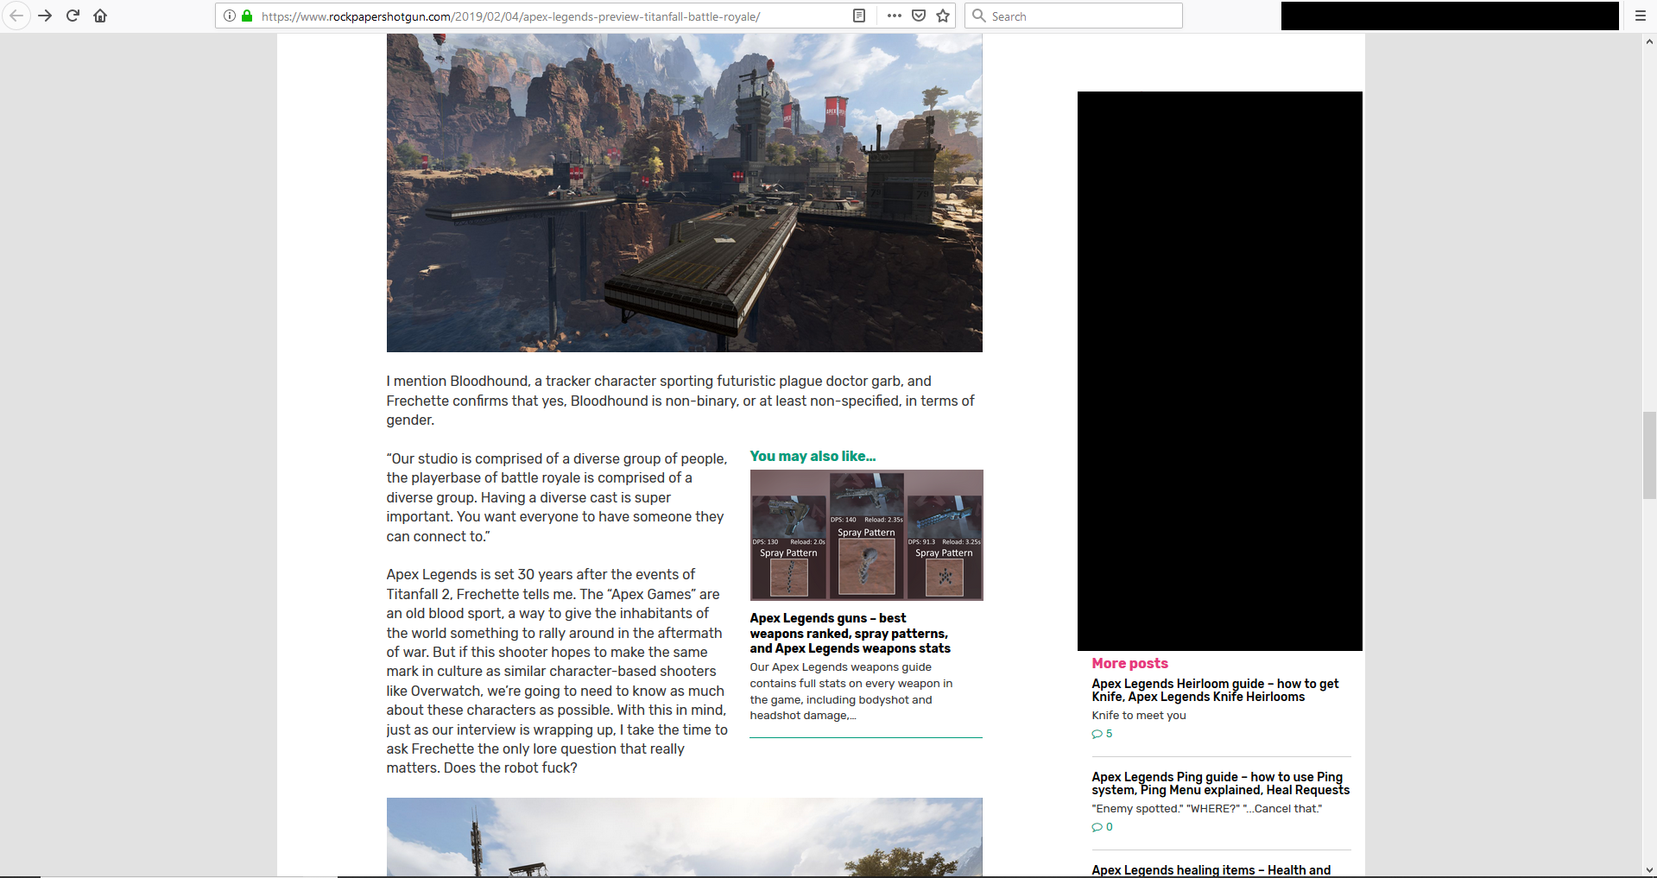Toggle the bookmark star for this article

pos(943,16)
